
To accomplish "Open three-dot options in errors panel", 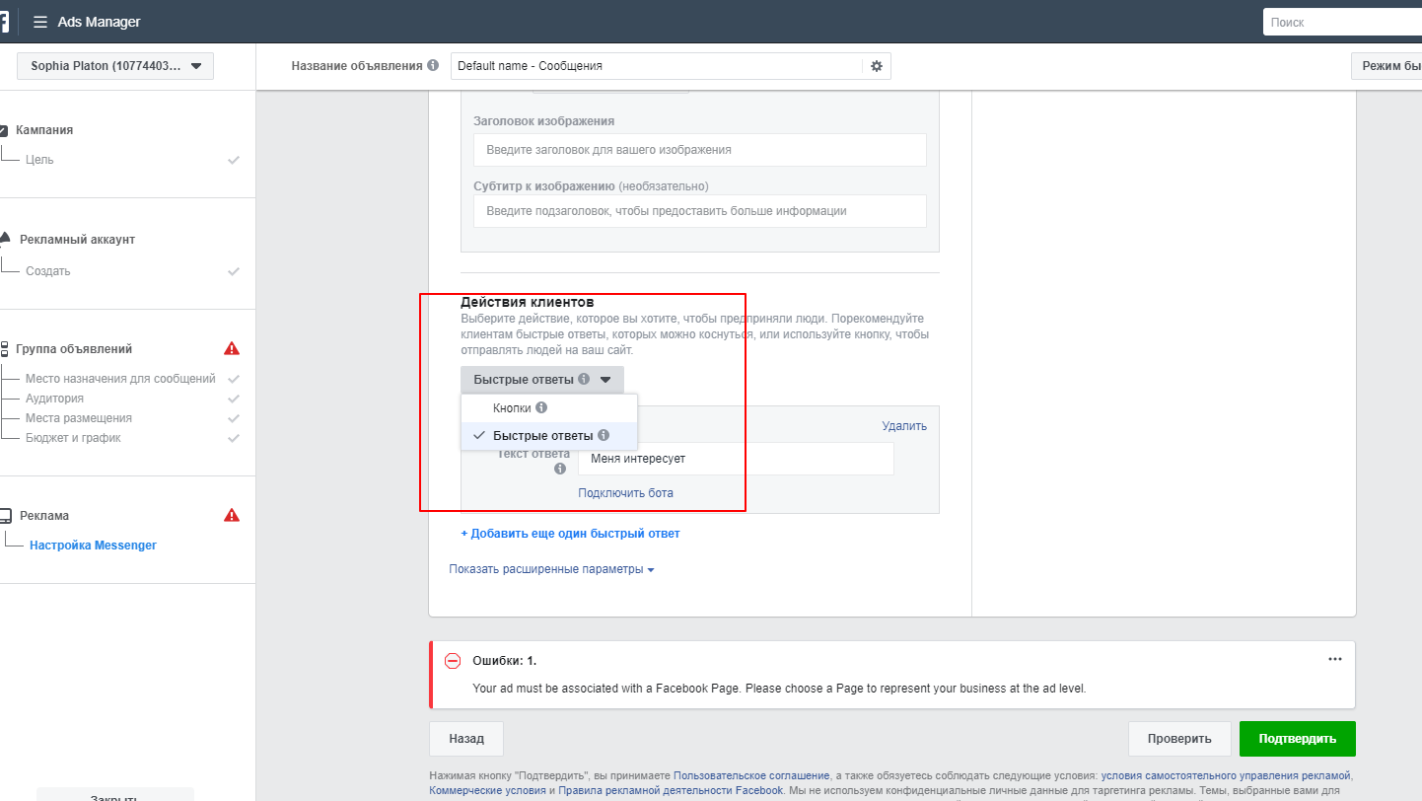I will [1334, 659].
